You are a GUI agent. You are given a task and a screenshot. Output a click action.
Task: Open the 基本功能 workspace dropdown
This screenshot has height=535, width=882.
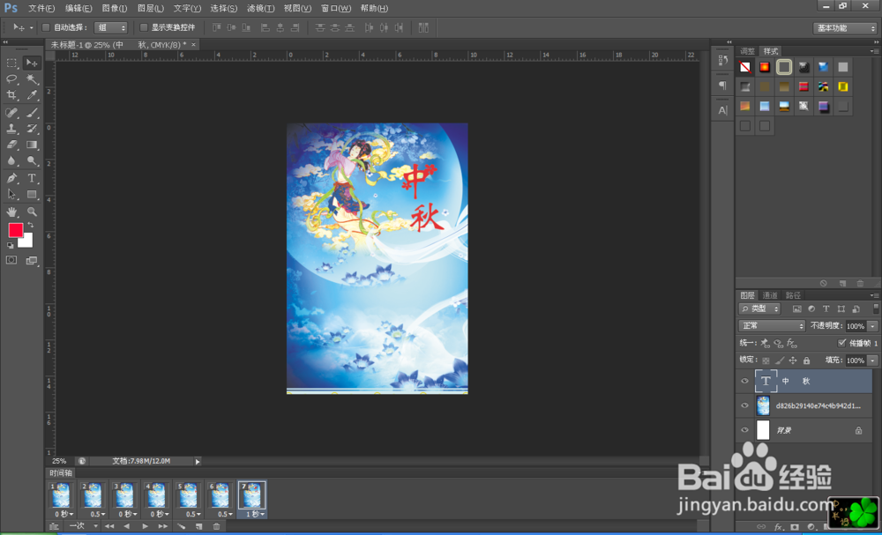point(846,28)
